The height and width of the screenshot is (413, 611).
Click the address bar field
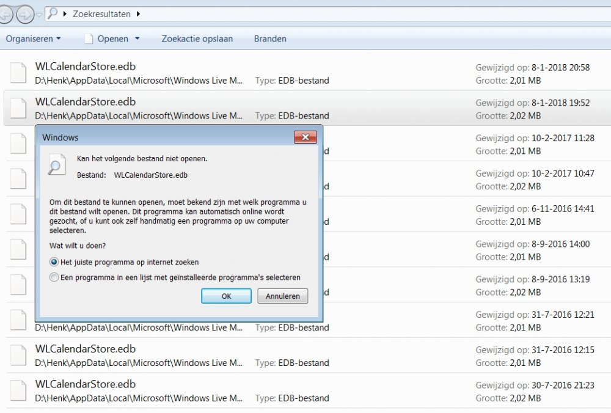[327, 14]
